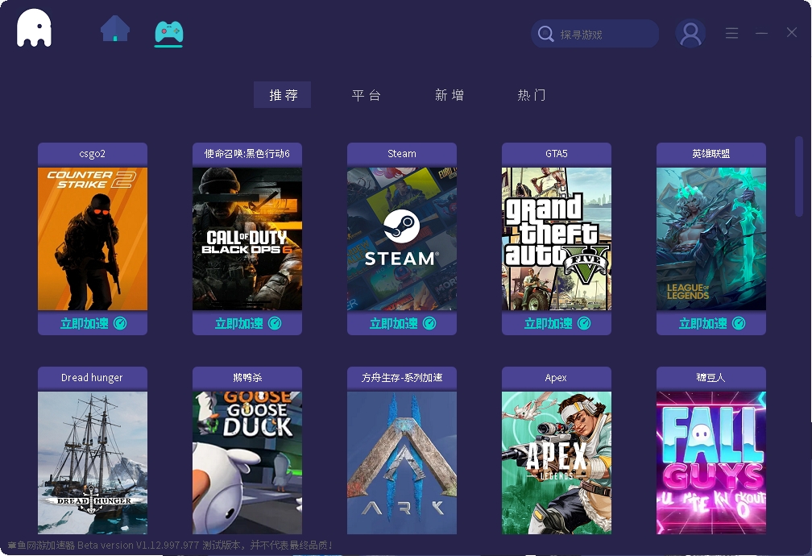The height and width of the screenshot is (556, 812).
Task: Click the speed gauge icon under Steam
Action: 429,323
